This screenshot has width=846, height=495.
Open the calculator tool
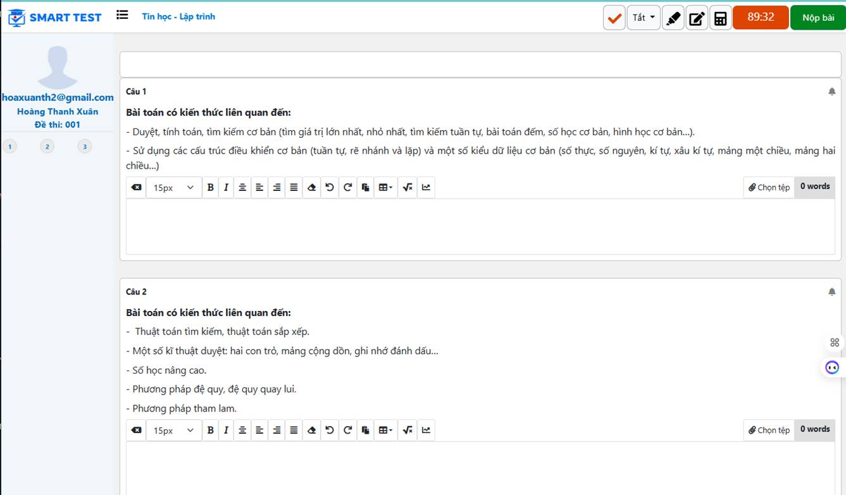720,18
